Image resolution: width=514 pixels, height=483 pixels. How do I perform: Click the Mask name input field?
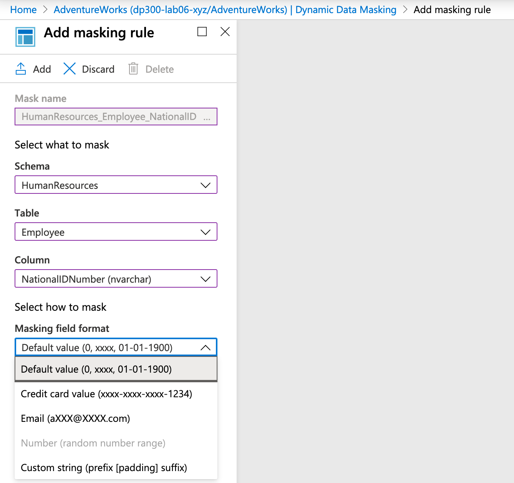coord(116,117)
